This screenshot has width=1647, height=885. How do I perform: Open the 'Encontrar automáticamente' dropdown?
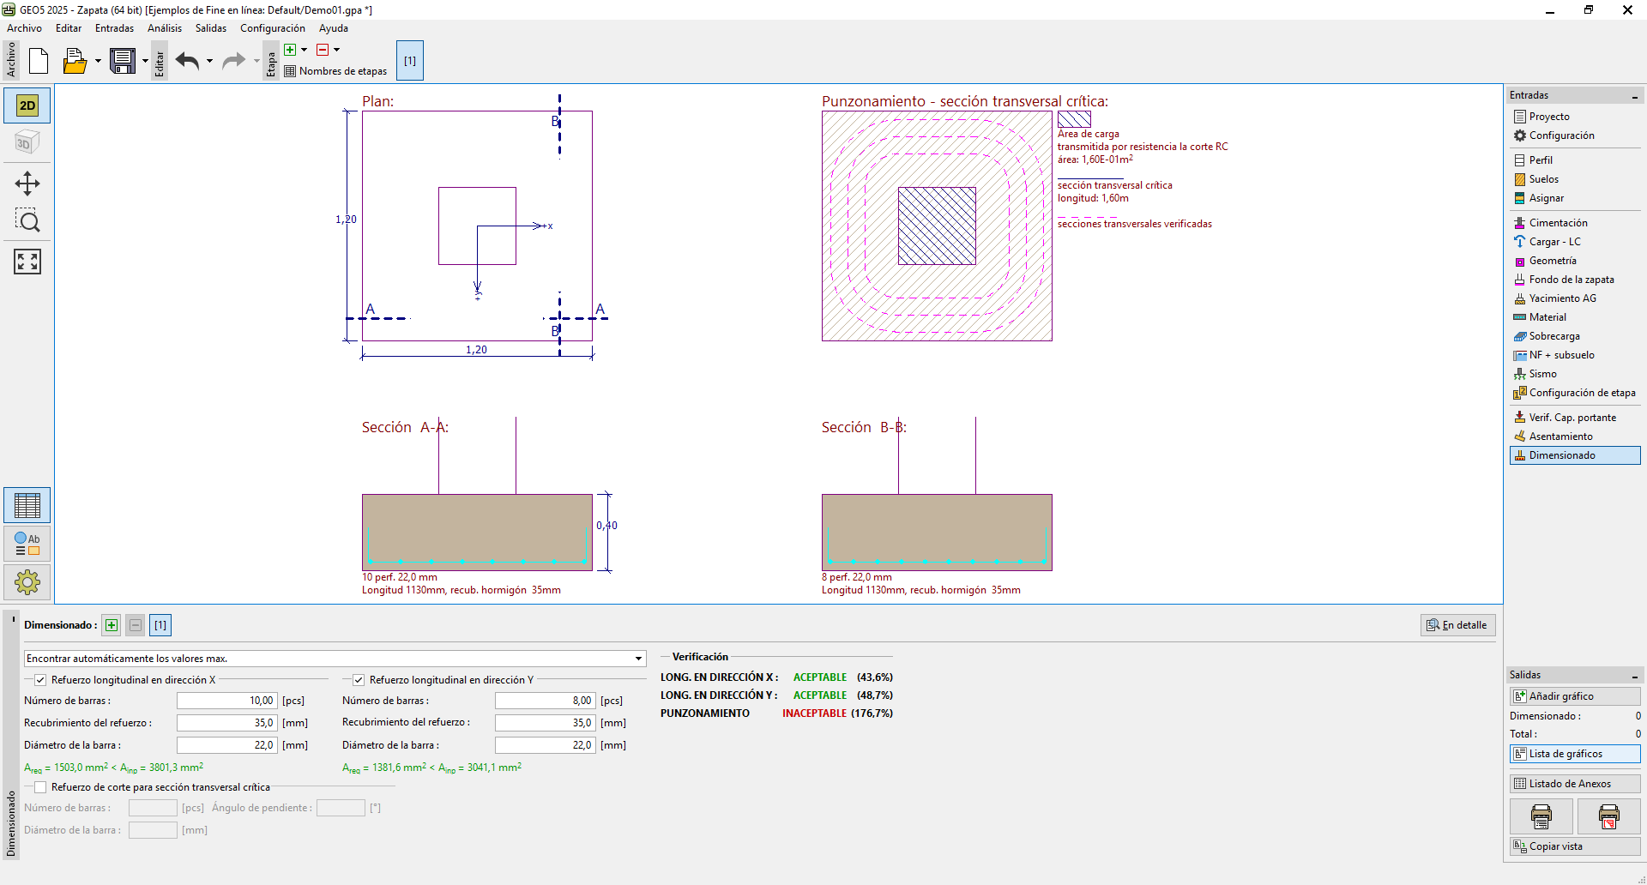[638, 659]
